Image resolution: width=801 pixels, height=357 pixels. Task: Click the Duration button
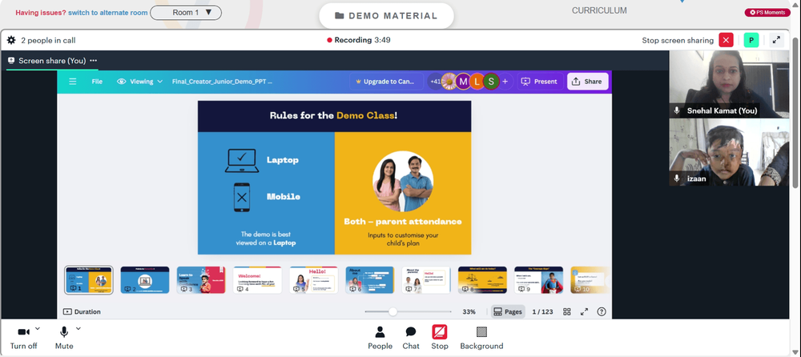pyautogui.click(x=82, y=311)
